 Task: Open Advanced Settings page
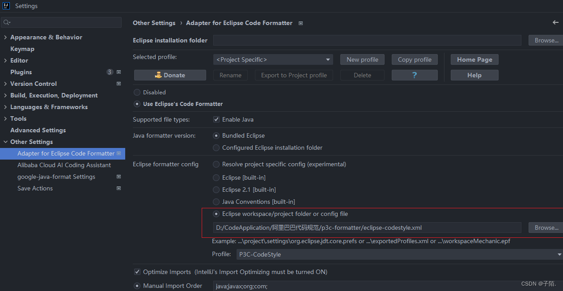[38, 130]
